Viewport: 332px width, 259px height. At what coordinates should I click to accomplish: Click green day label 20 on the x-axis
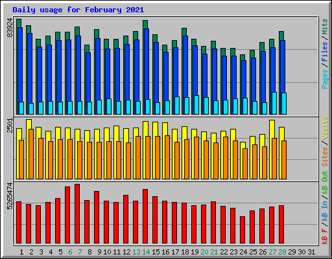click(204, 252)
